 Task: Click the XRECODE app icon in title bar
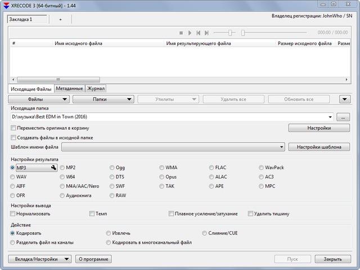pos(6,5)
